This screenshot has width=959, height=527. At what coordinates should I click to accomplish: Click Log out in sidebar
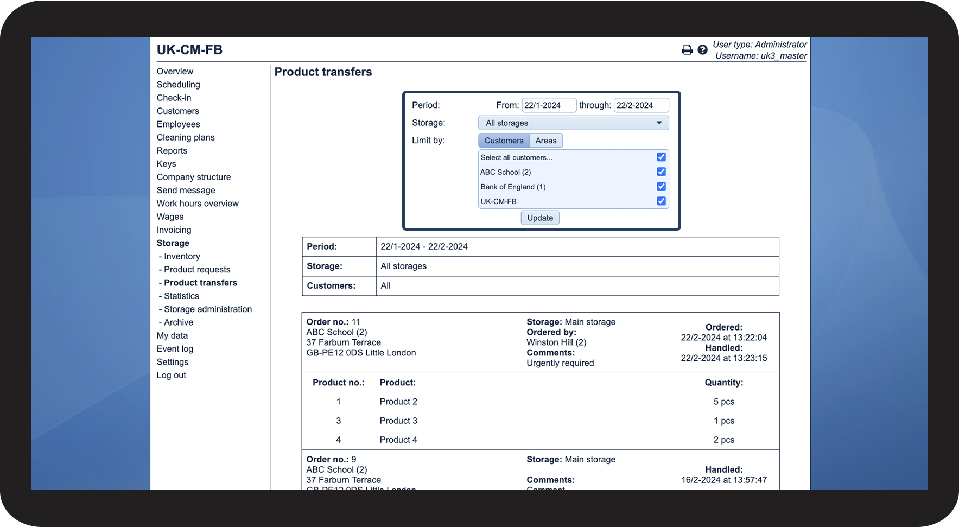[172, 376]
